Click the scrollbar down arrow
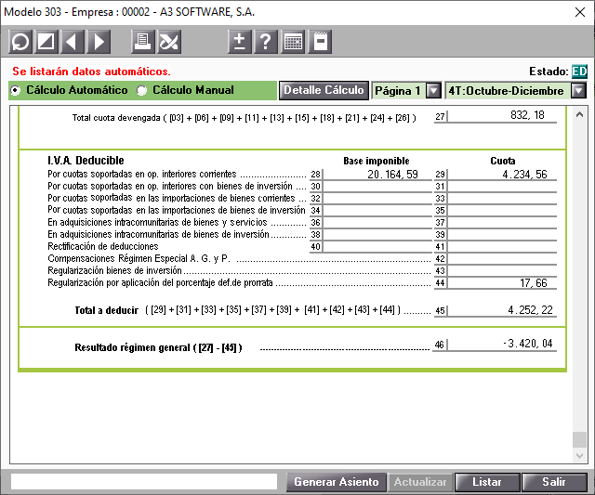595x495 pixels. tap(579, 455)
